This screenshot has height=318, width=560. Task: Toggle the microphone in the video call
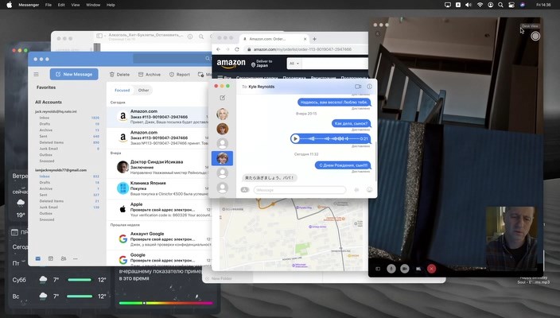click(x=391, y=269)
